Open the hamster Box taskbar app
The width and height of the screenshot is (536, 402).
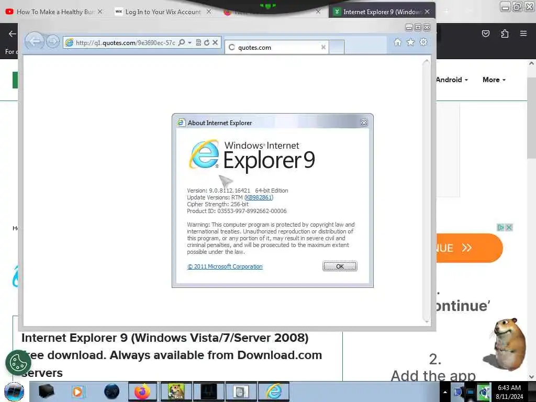[x=176, y=392]
